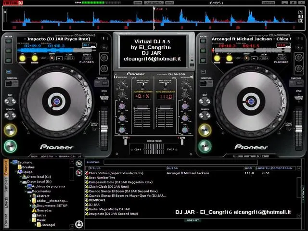Switch to the Samples tab
The width and height of the screenshot is (308, 231).
tap(6, 185)
